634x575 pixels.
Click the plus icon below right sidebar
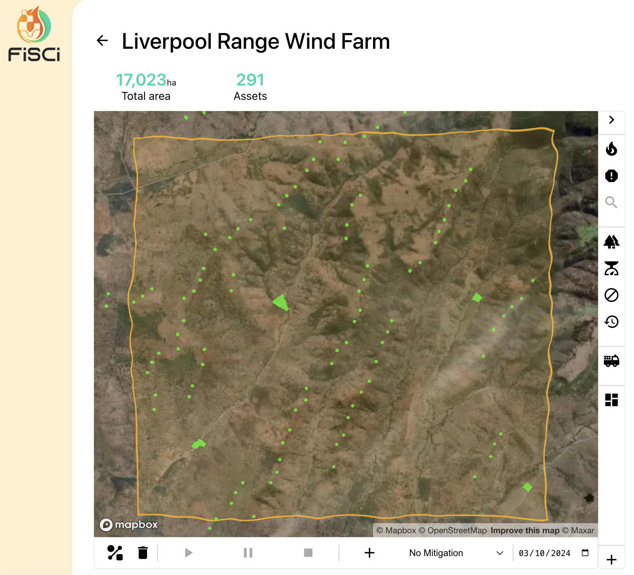point(612,560)
